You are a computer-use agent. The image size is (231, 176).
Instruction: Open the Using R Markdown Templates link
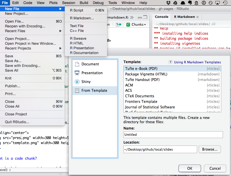click(197, 62)
